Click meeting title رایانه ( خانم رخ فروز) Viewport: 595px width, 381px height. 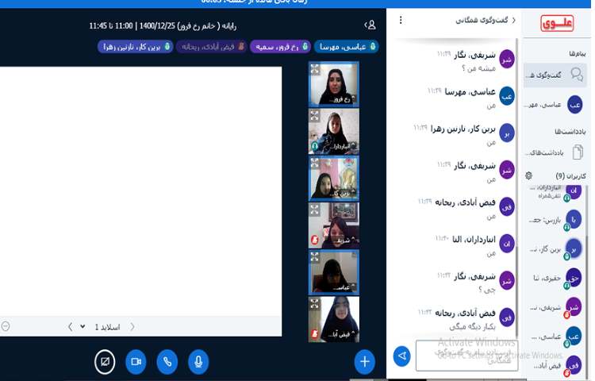point(209,26)
